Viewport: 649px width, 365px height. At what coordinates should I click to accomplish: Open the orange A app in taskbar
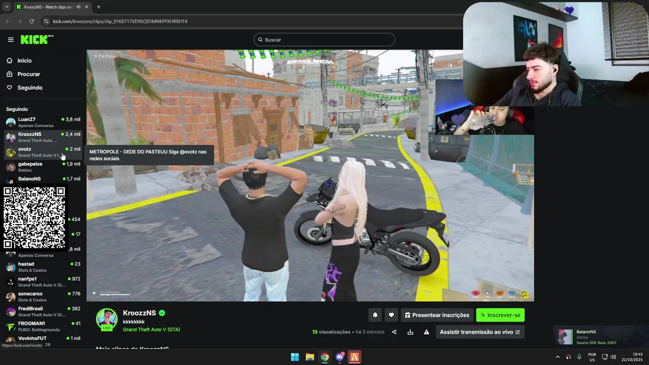pyautogui.click(x=354, y=357)
